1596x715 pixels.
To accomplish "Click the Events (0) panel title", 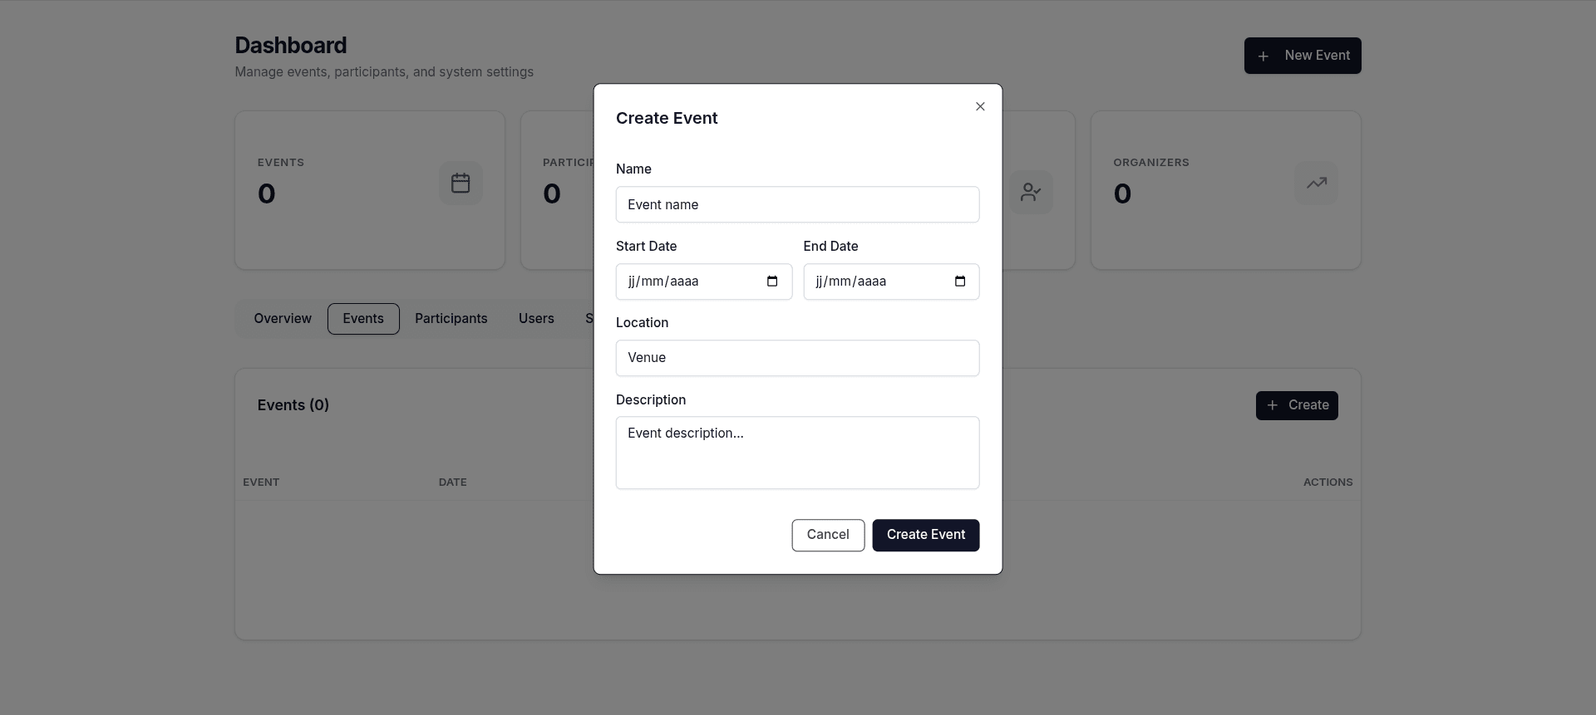I will point(293,405).
